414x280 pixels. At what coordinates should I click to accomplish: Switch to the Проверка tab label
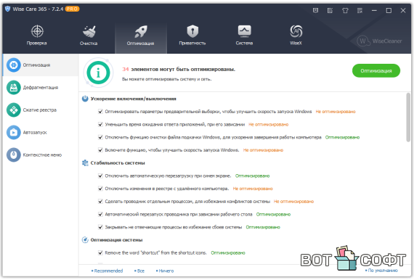coord(37,44)
